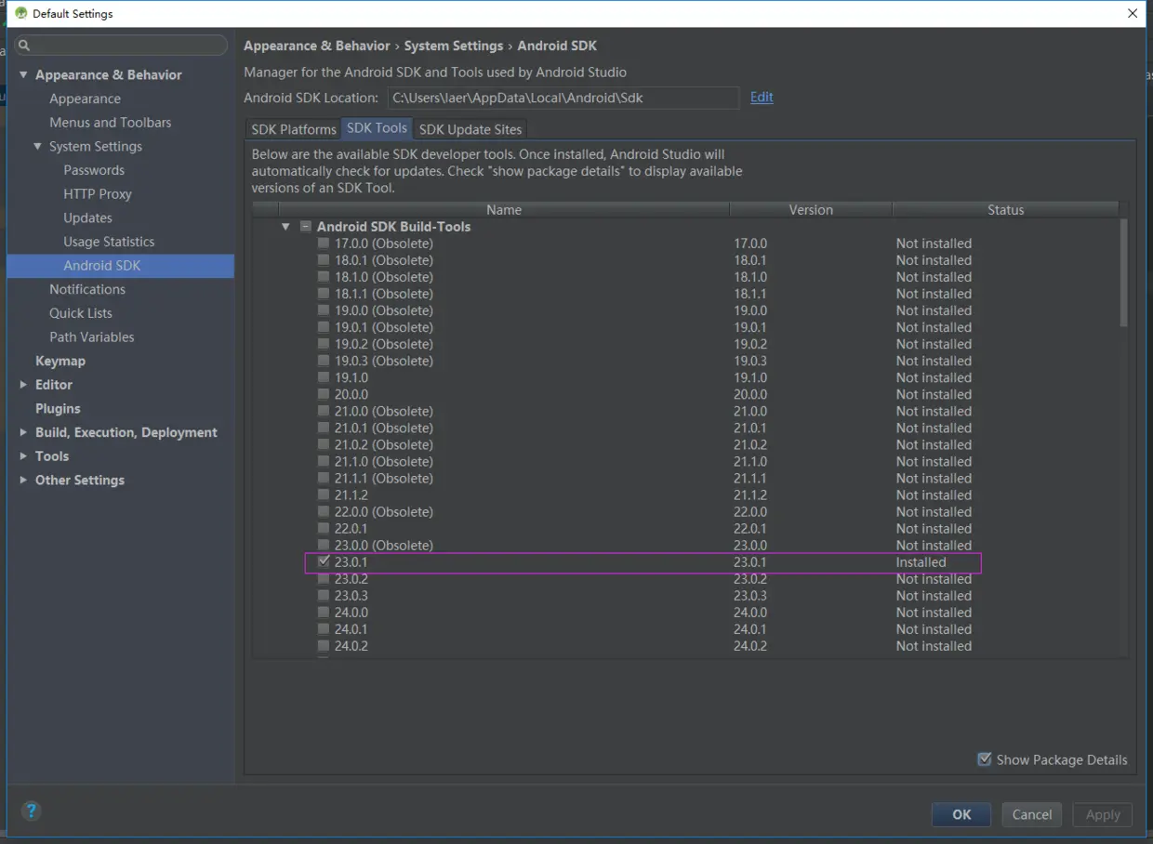Select Android SDK in the sidebar
Image resolution: width=1153 pixels, height=844 pixels.
121,266
